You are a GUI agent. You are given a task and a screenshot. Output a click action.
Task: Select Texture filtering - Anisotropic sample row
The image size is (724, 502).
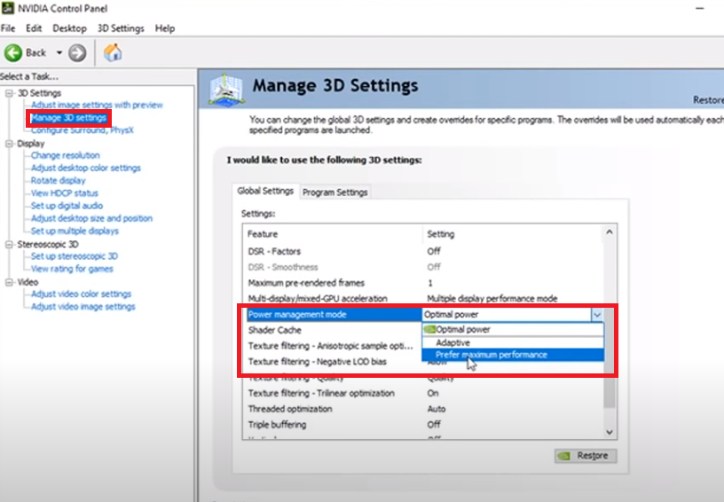(x=333, y=346)
